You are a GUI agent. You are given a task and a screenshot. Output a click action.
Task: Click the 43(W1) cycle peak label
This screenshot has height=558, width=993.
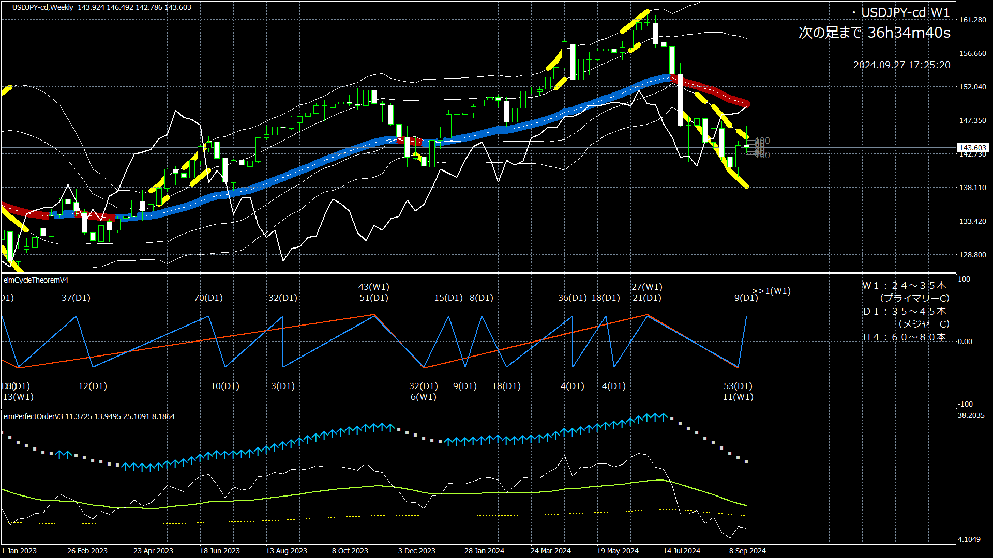(374, 287)
